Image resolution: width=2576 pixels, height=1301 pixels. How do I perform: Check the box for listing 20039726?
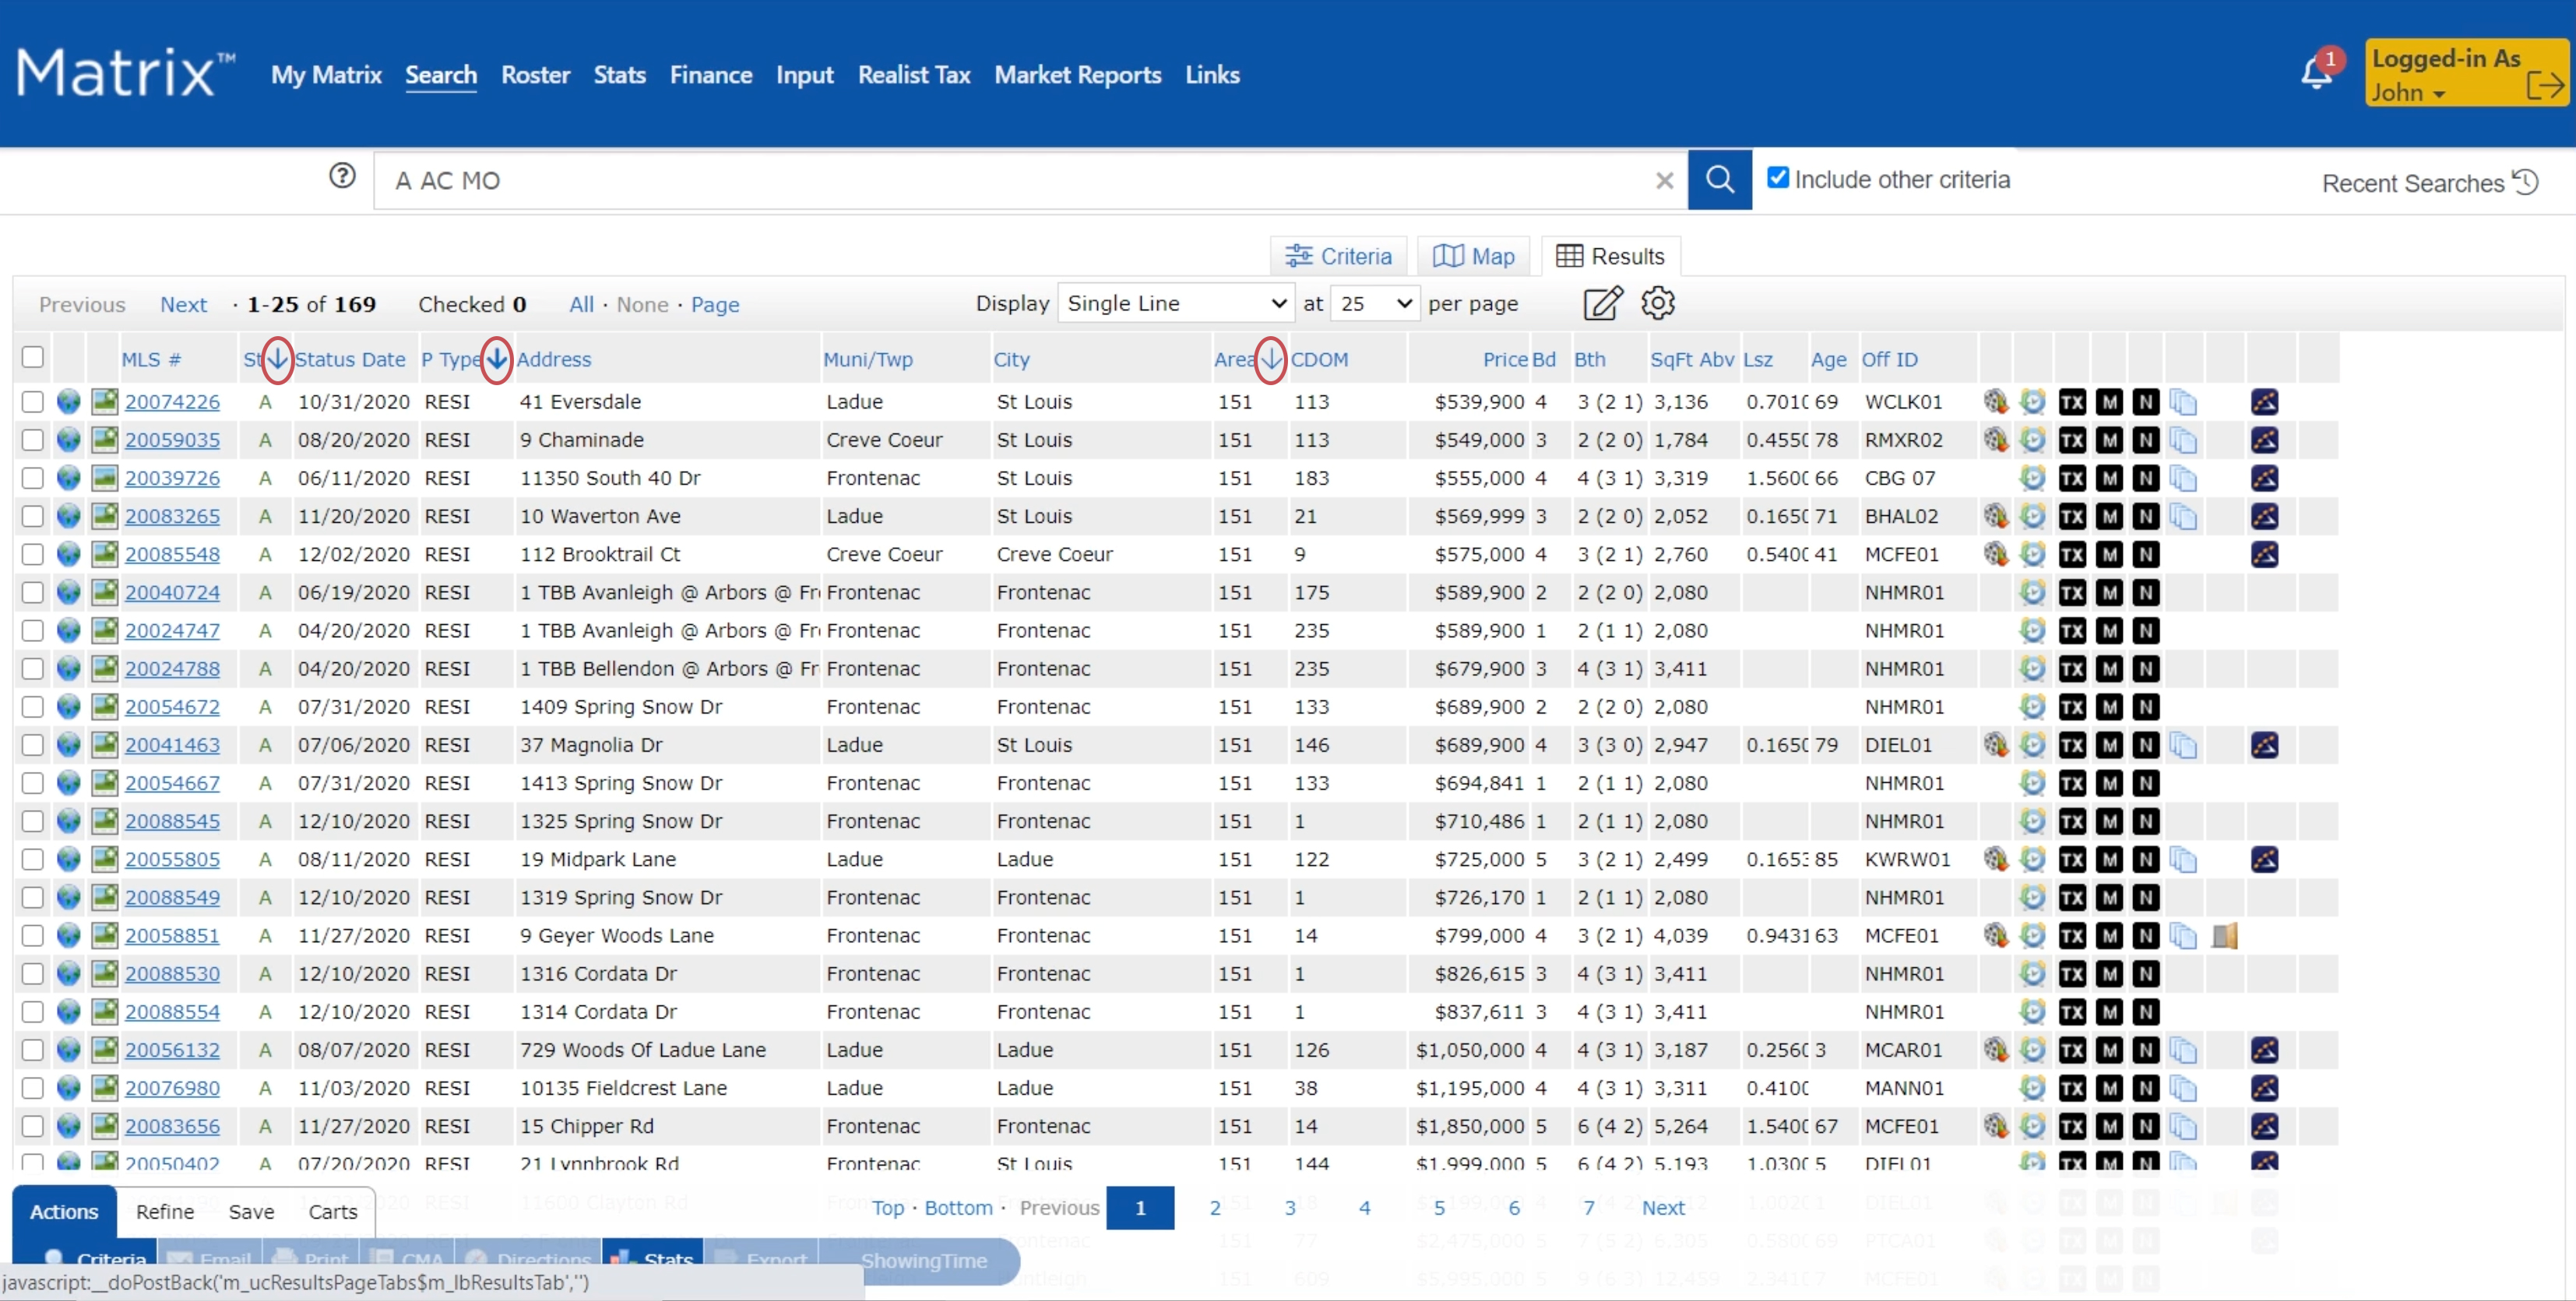[x=33, y=478]
